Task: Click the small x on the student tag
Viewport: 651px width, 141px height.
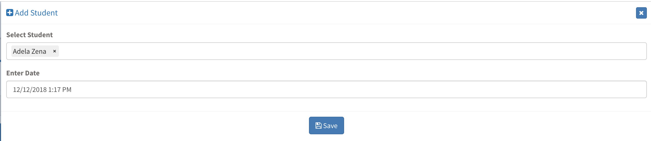Action: 55,51
